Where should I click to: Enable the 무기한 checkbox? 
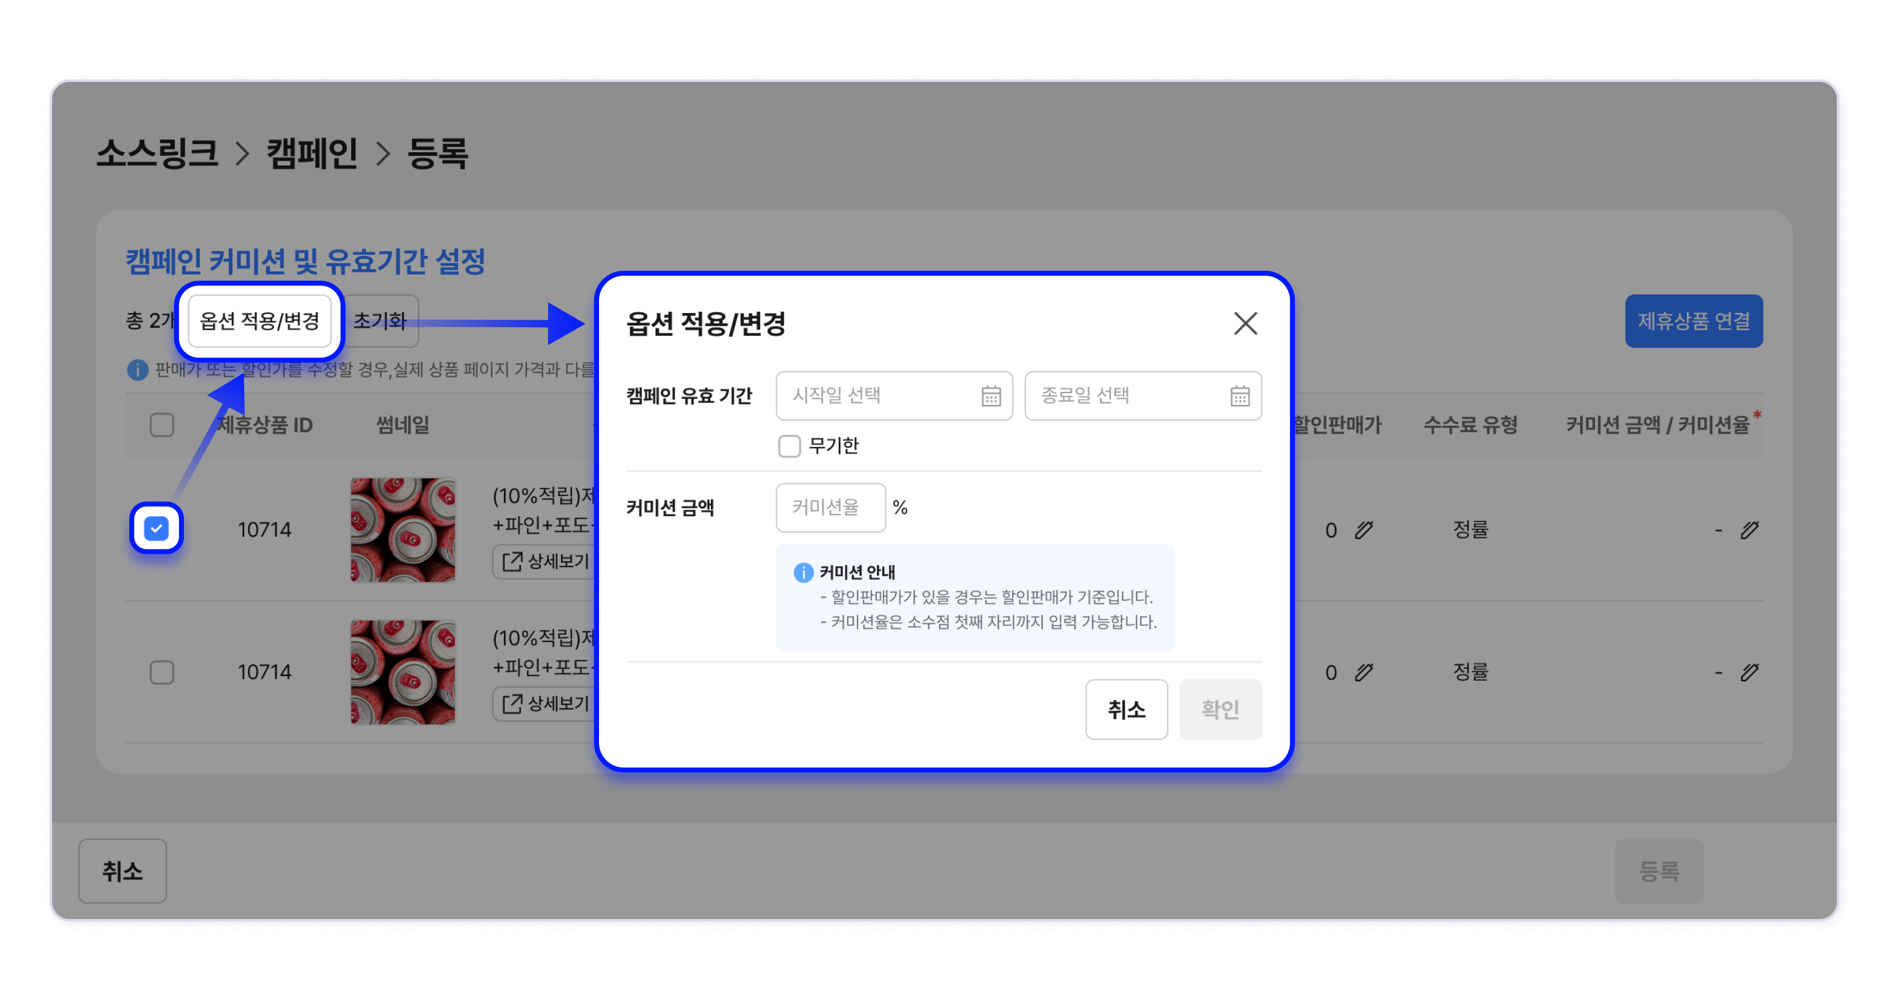[x=789, y=445]
